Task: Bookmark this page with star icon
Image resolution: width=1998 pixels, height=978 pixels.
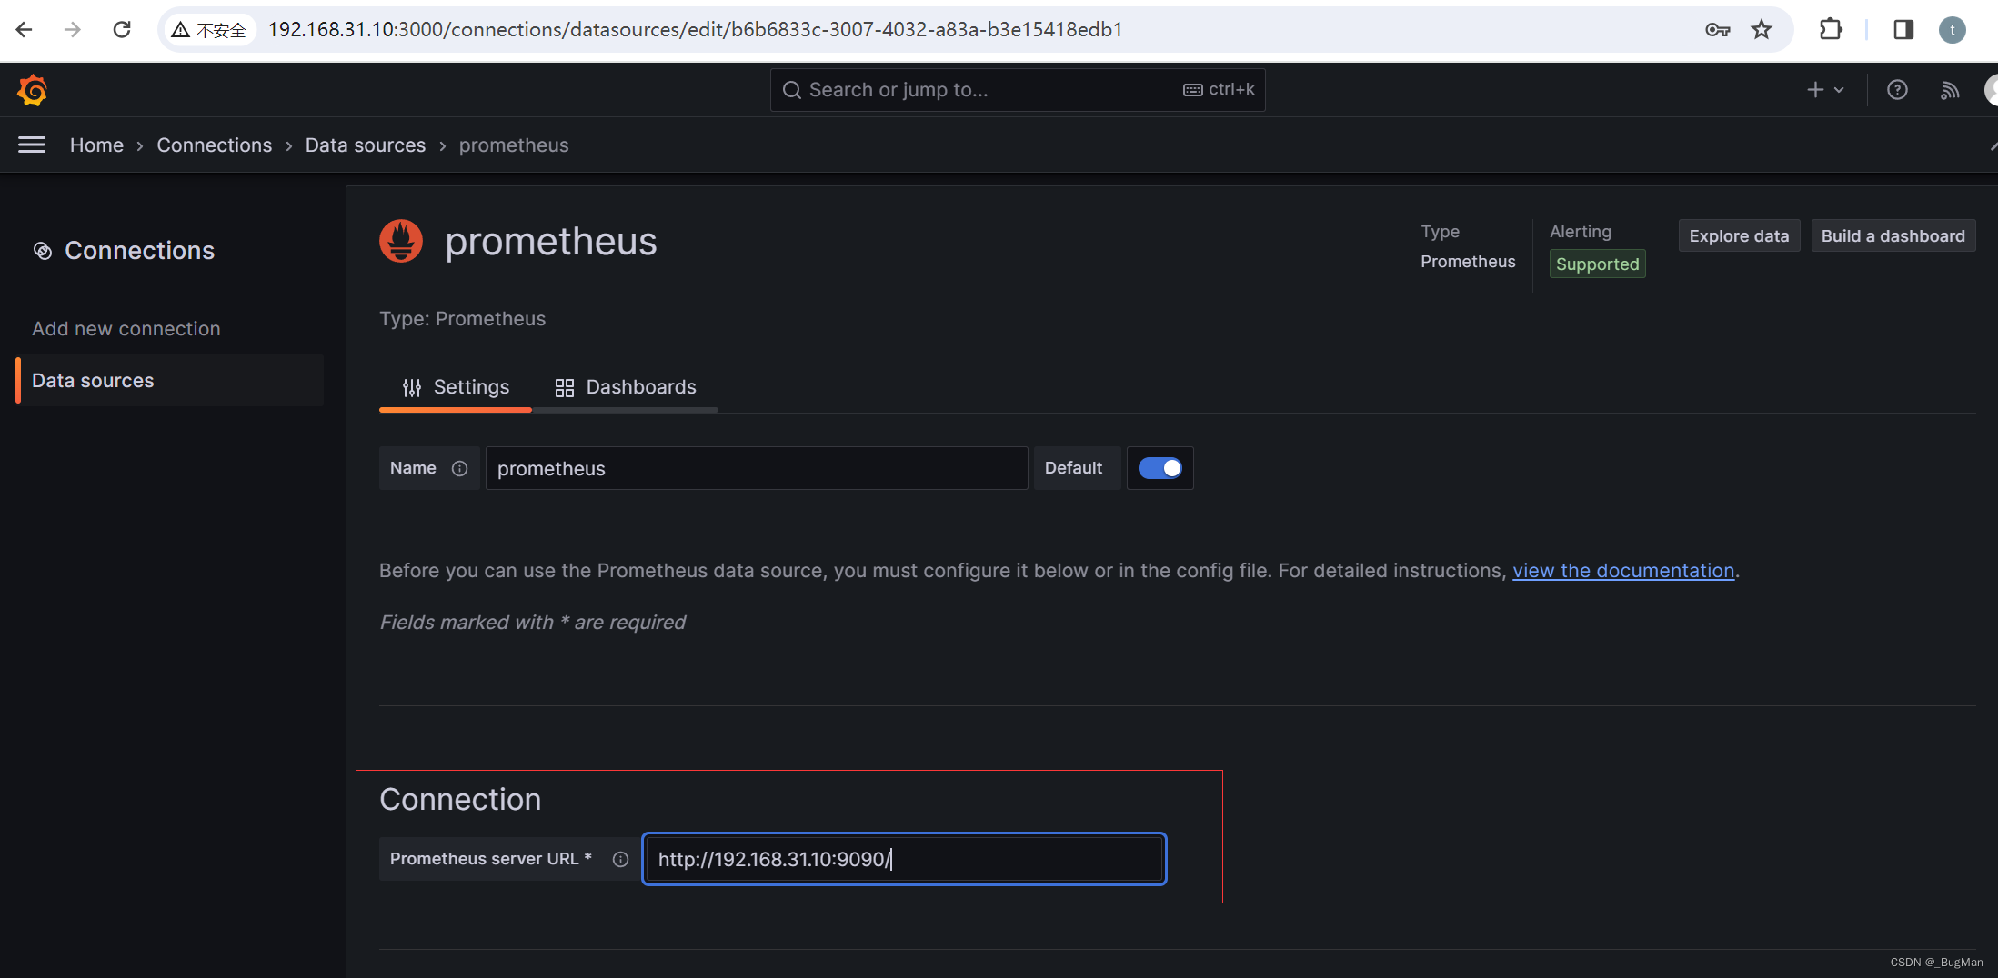Action: click(1762, 30)
